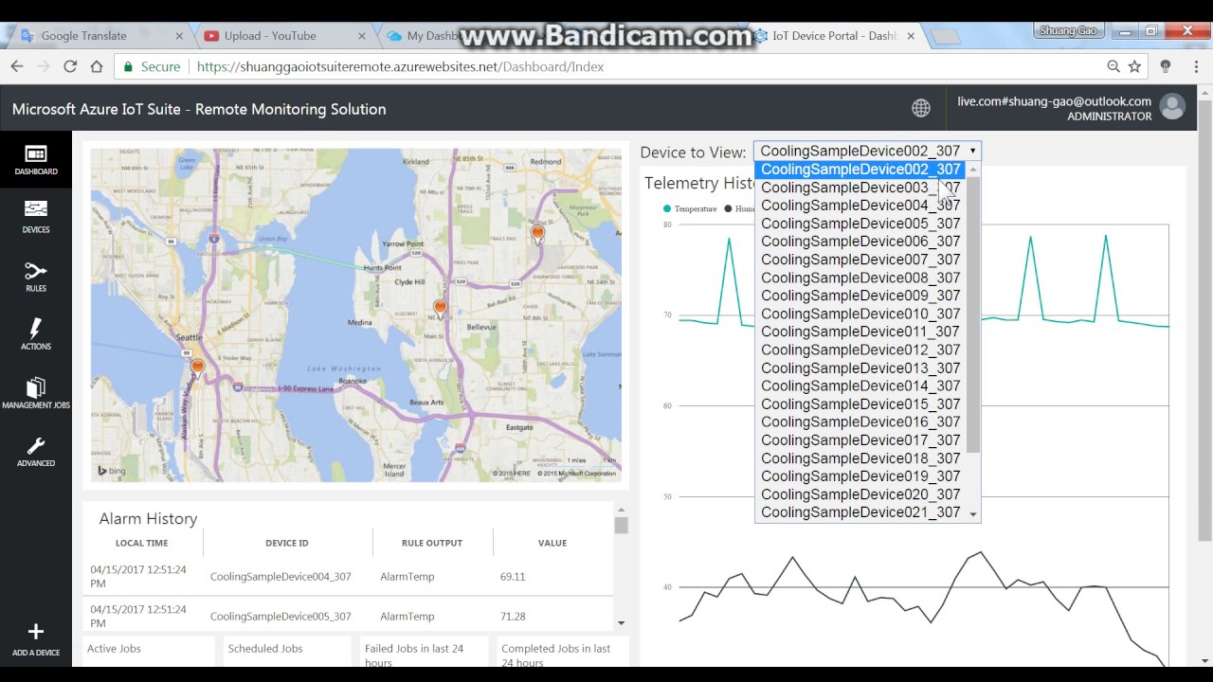Select CoolingSampleDevice005_307 in the list
This screenshot has height=682, width=1213.
click(x=860, y=224)
